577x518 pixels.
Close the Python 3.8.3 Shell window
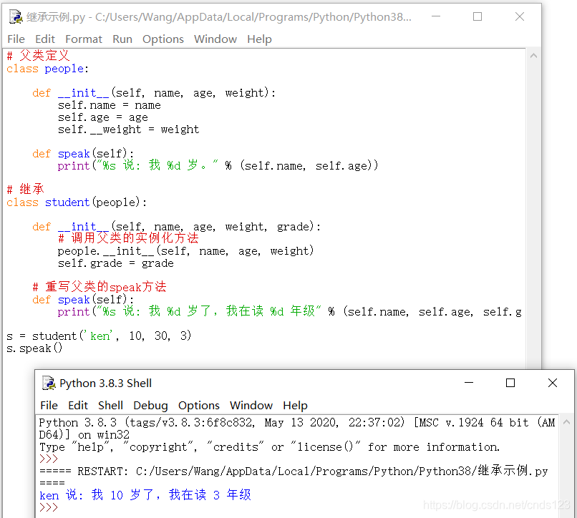(553, 383)
